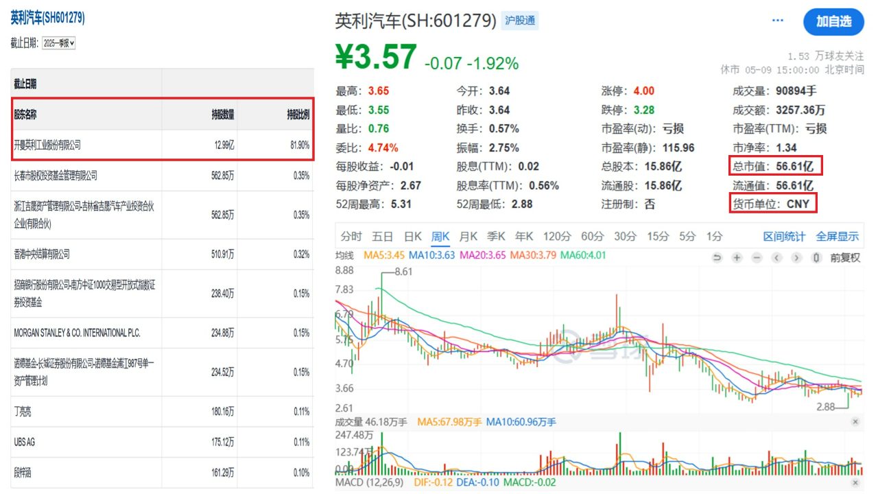Open 区间统计 link
The width and height of the screenshot is (878, 494).
coord(784,236)
